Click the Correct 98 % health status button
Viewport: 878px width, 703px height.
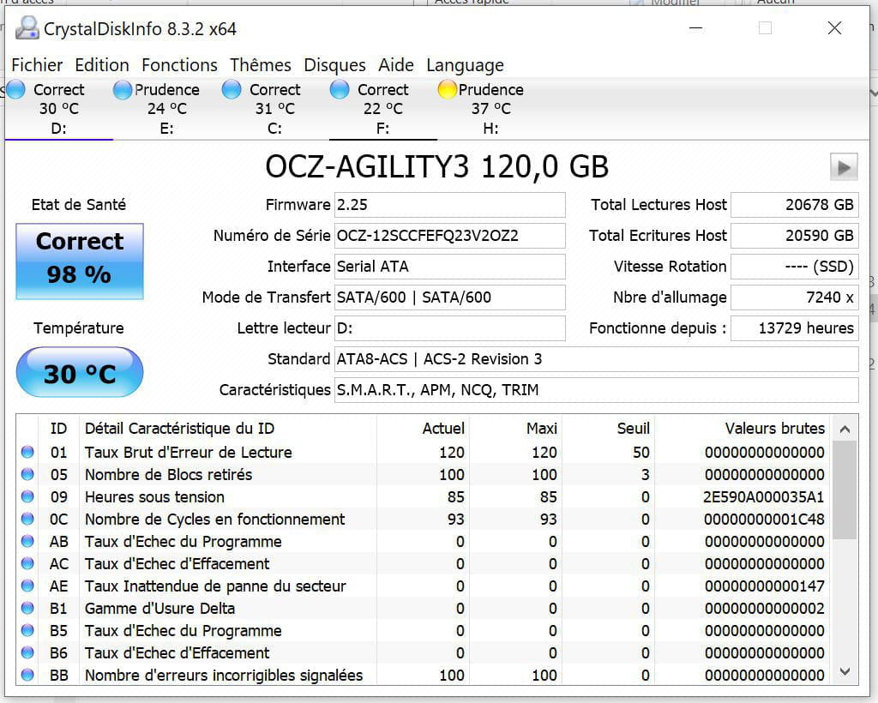click(80, 261)
